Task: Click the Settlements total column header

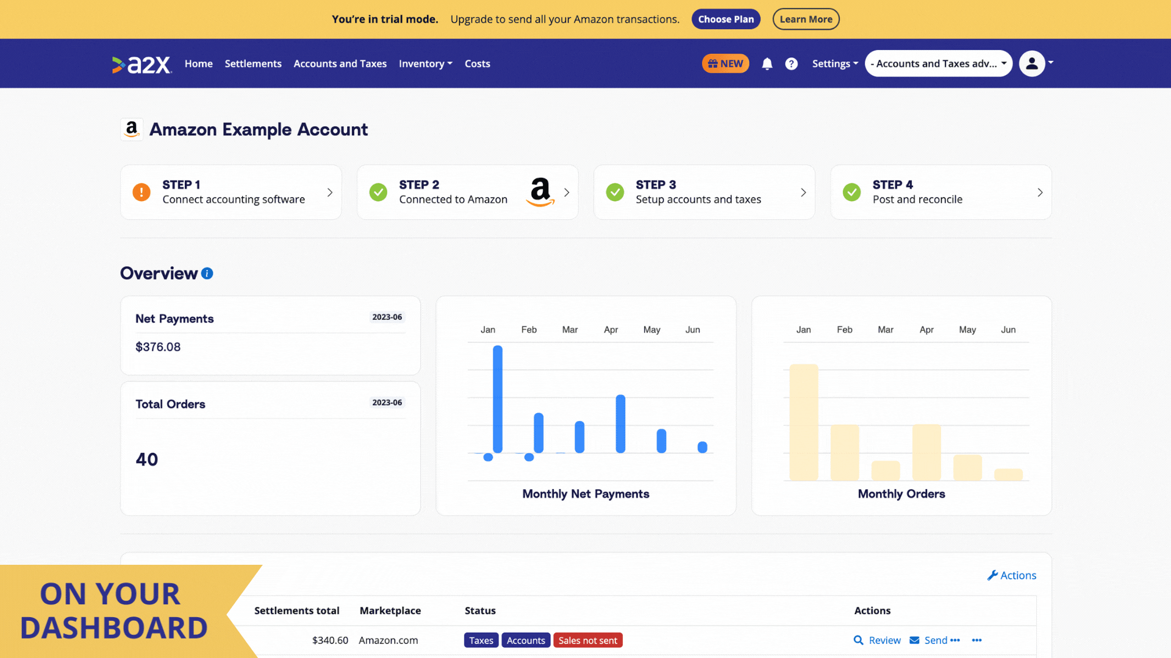Action: pyautogui.click(x=296, y=610)
